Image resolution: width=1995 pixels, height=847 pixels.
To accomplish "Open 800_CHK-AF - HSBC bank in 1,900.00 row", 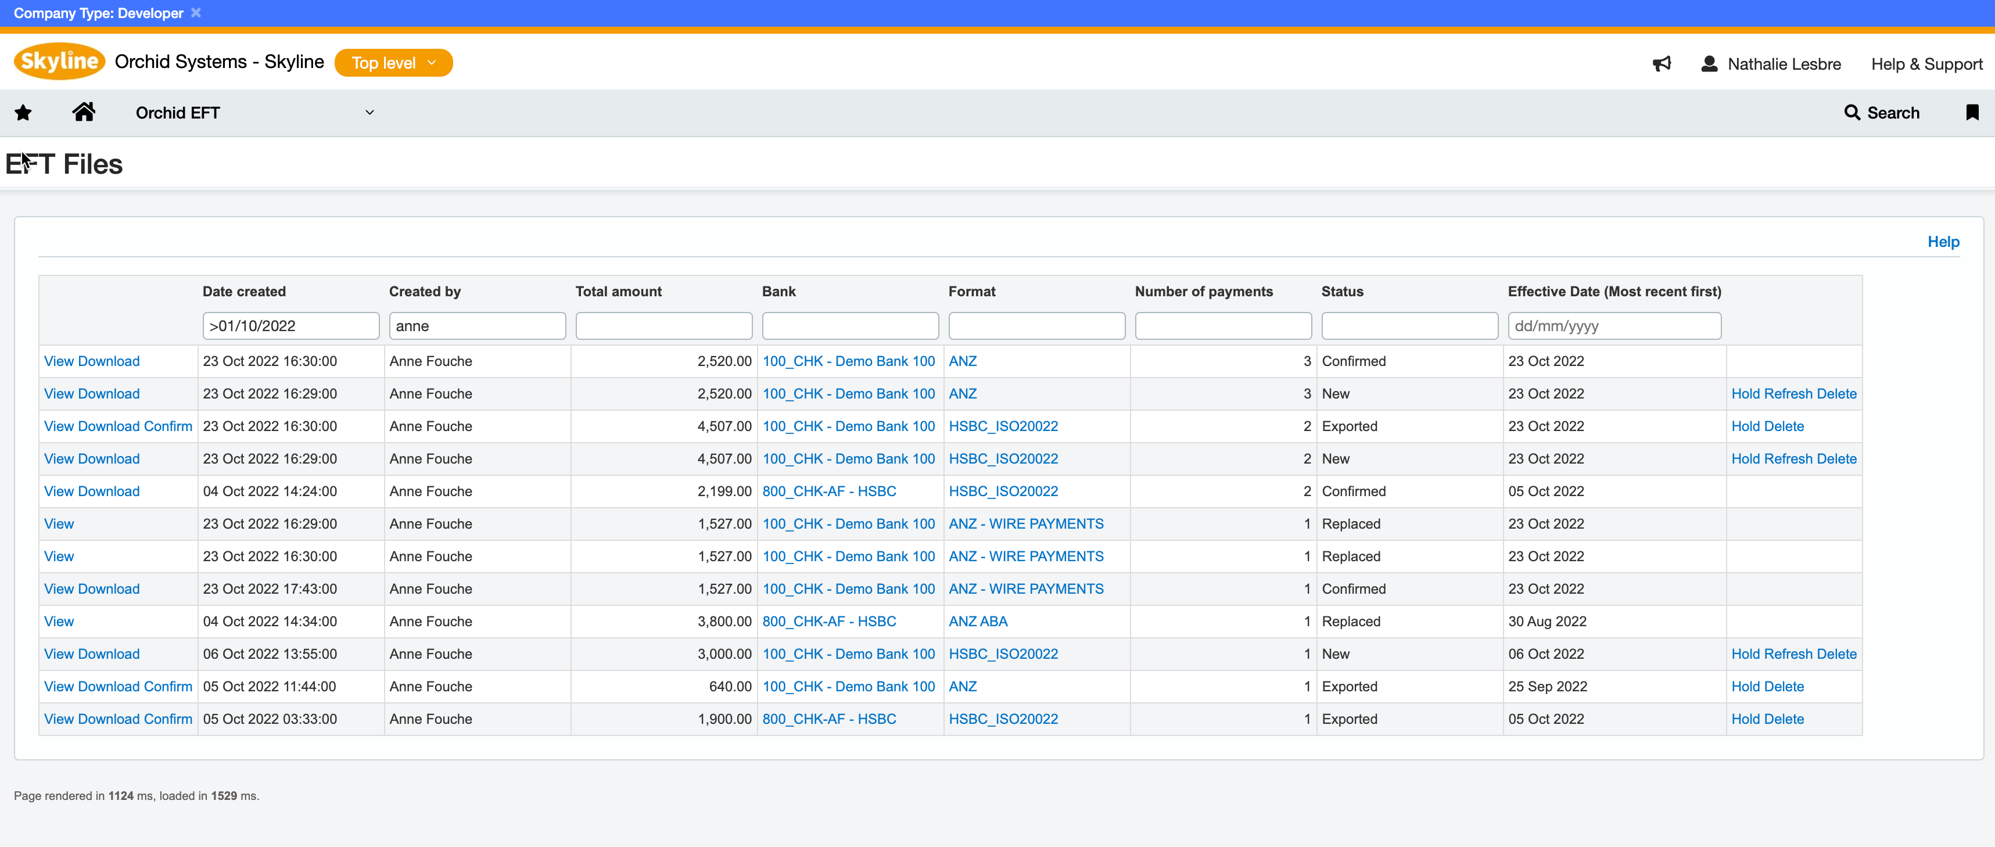I will point(828,719).
